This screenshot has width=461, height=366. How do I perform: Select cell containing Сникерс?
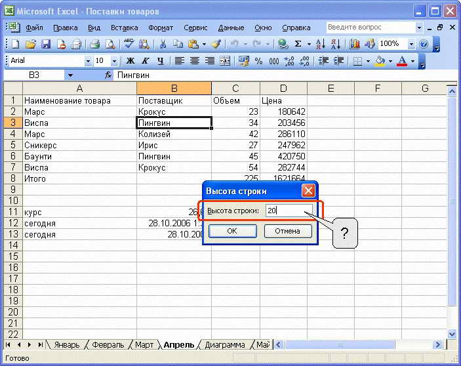tap(79, 145)
